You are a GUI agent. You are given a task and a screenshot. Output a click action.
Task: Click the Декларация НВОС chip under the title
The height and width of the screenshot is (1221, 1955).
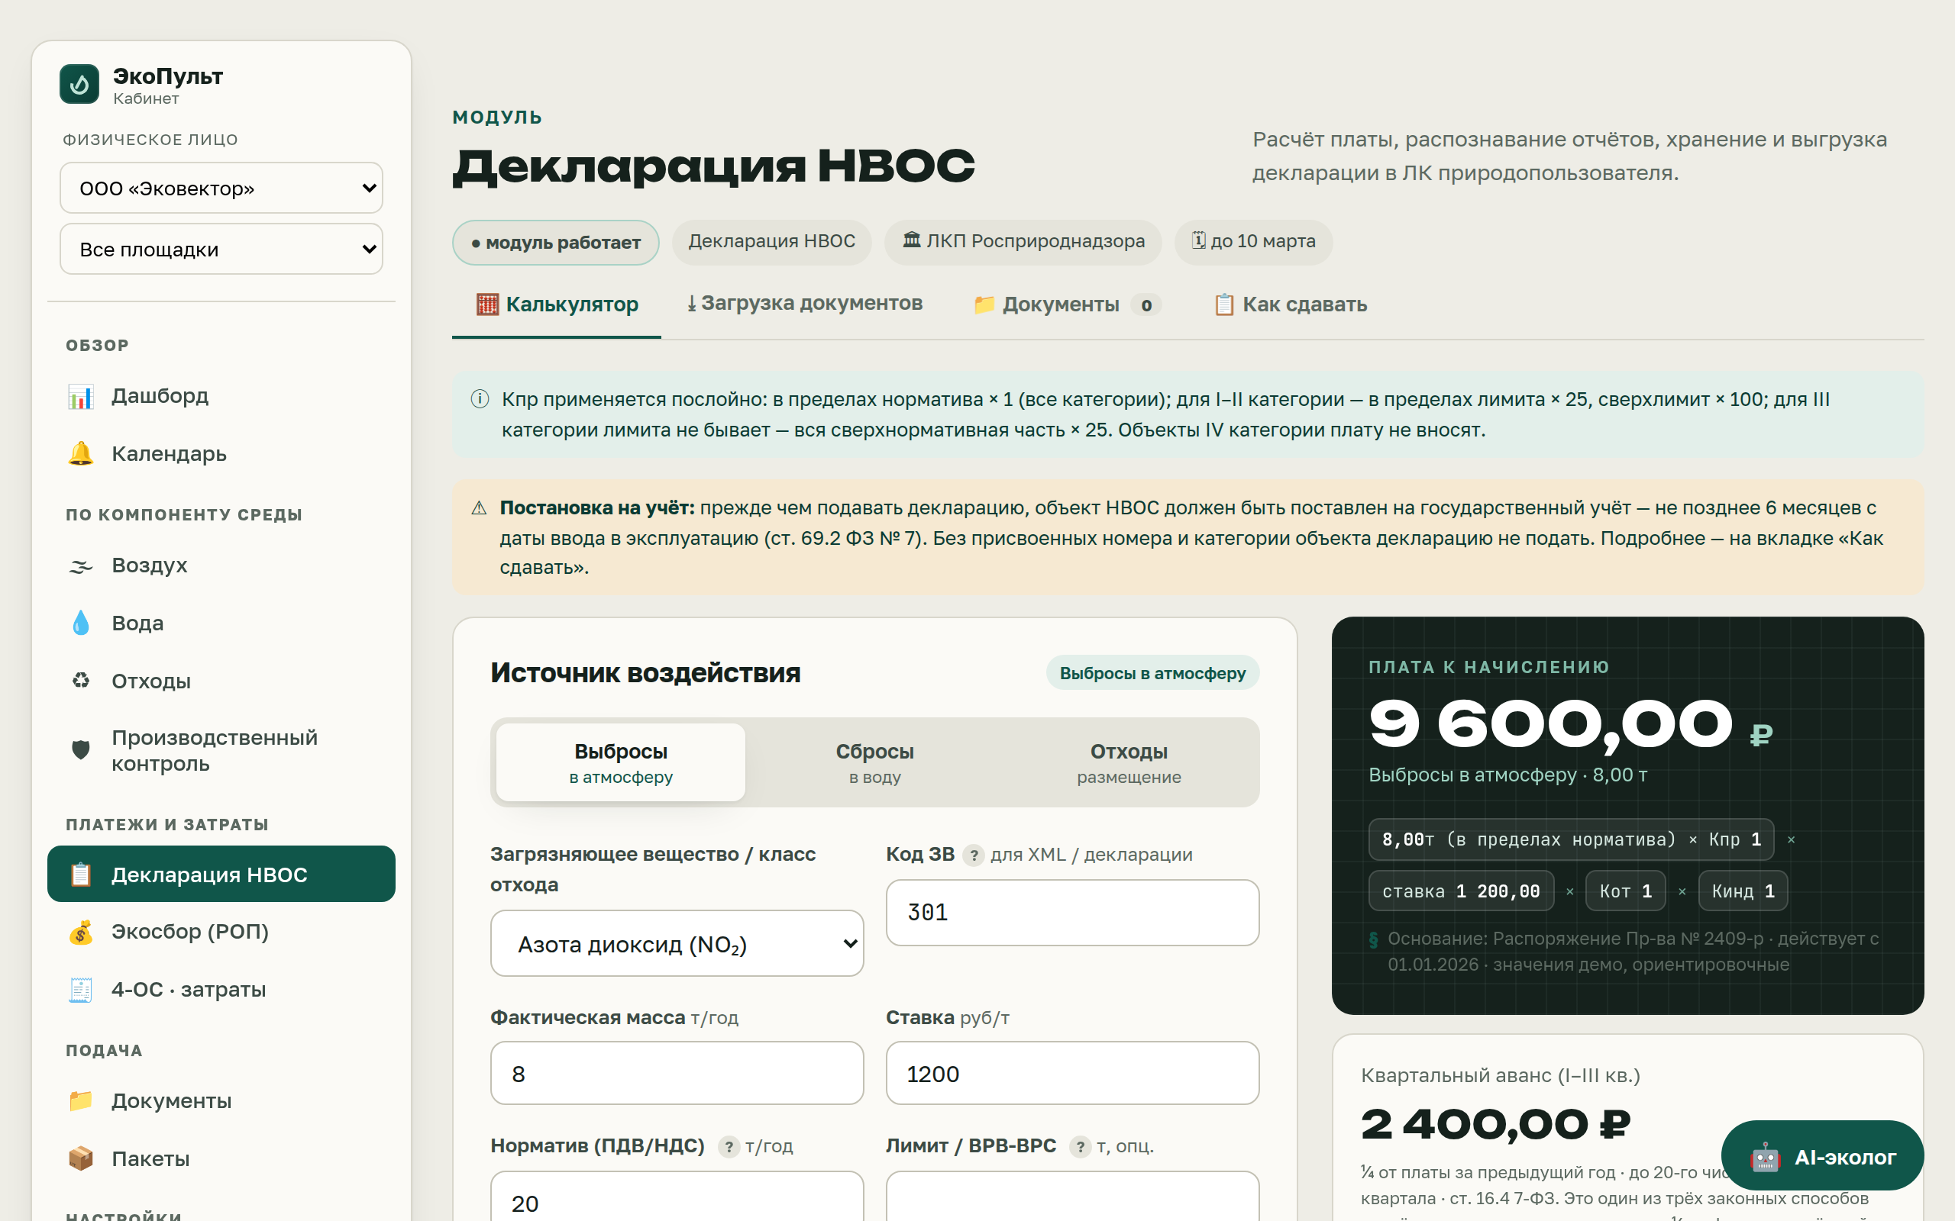coord(771,241)
